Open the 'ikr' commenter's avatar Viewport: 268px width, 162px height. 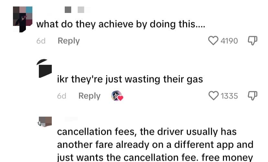[x=44, y=68]
